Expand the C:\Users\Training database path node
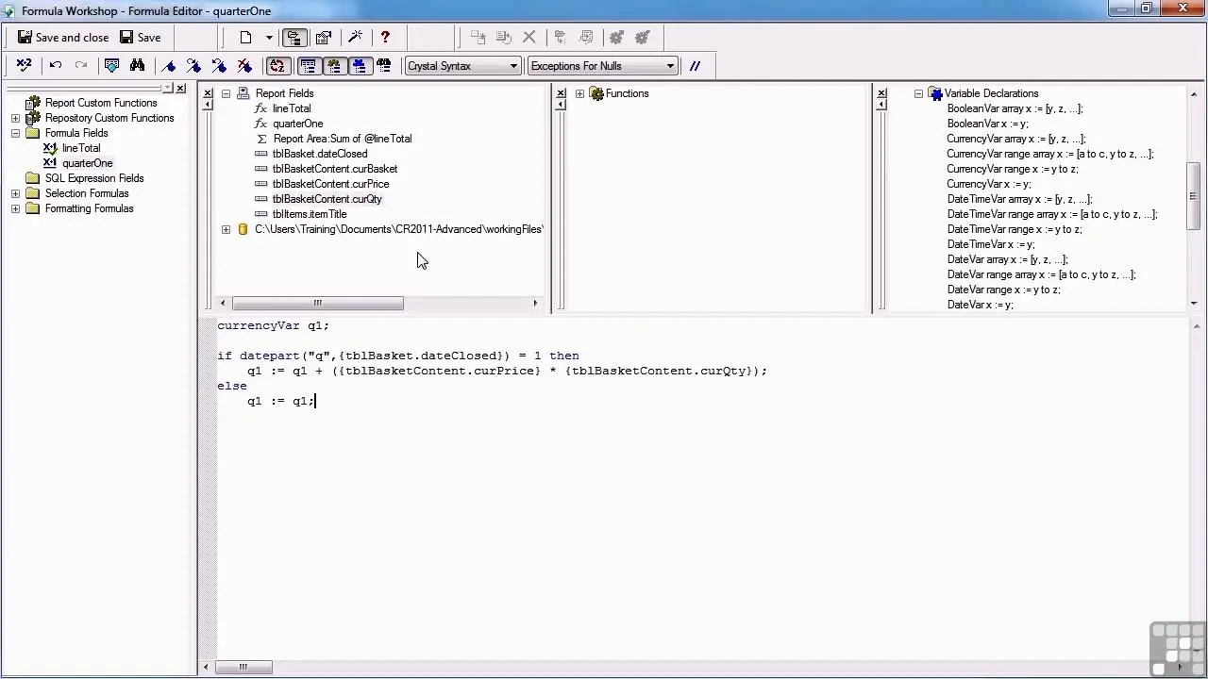1208x679 pixels. pyautogui.click(x=226, y=229)
